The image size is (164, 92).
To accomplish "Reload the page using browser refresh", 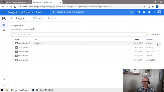I will (11, 7).
